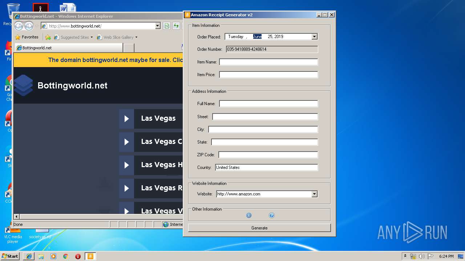Click the Full Name input field

[268, 104]
